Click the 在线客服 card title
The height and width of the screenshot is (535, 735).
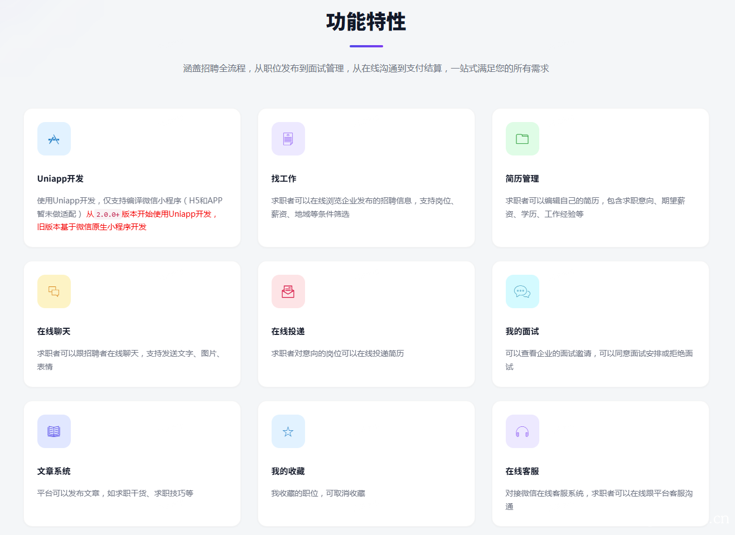point(523,471)
